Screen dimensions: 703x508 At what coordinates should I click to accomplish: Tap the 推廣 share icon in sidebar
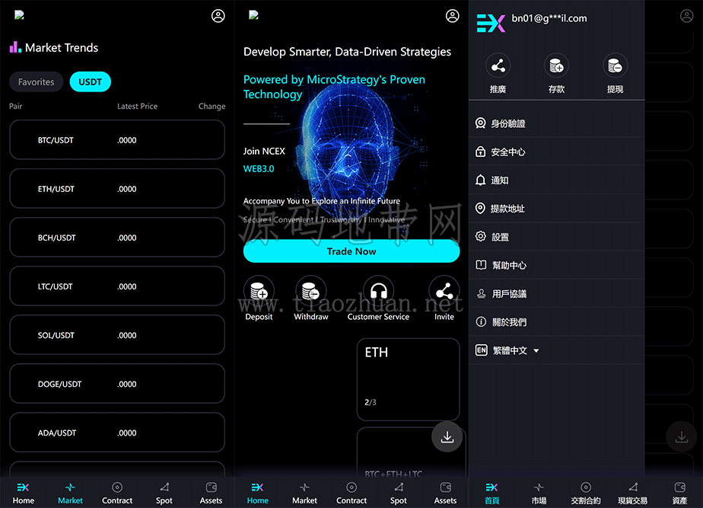pyautogui.click(x=498, y=66)
